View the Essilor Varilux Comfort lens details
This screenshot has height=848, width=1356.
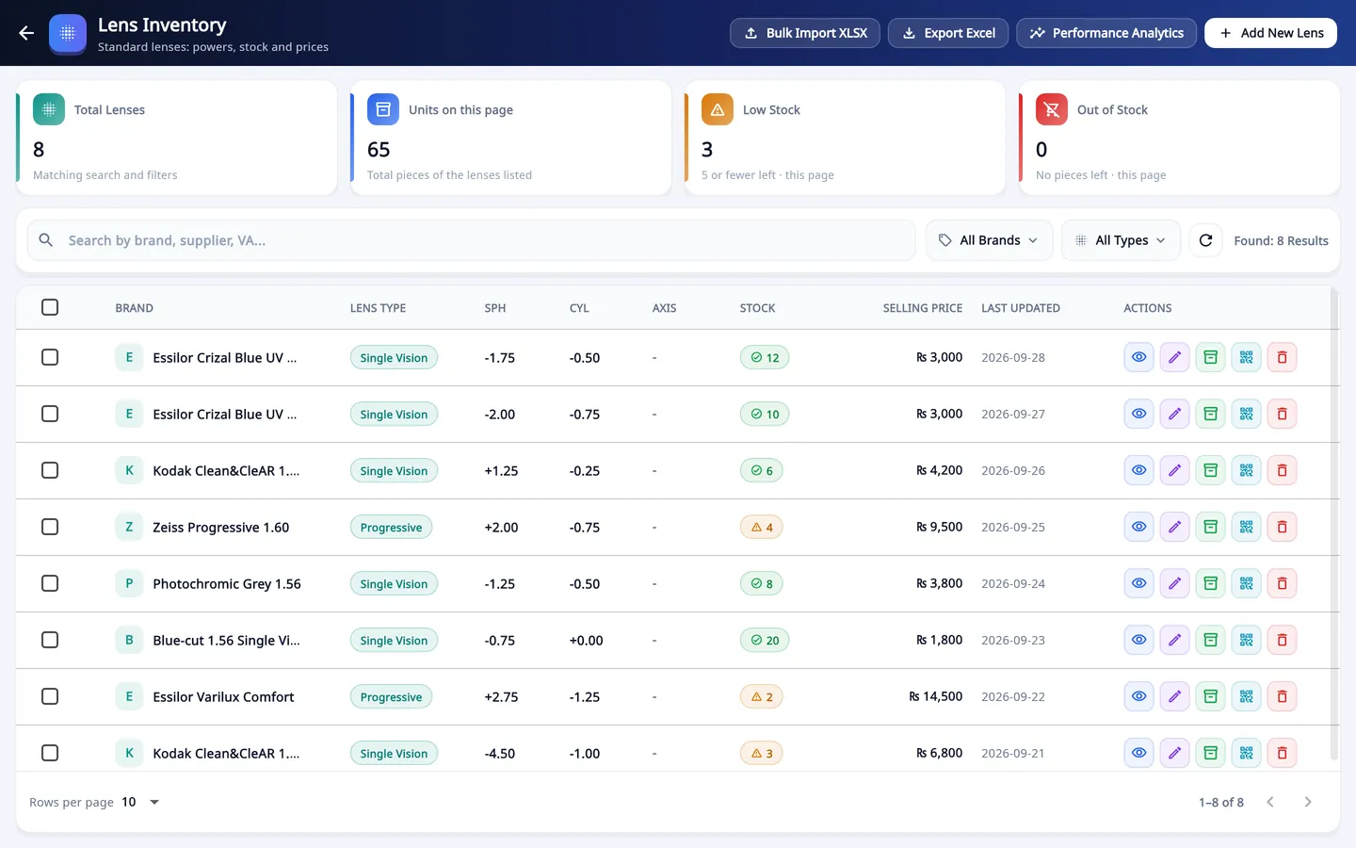tap(1138, 696)
